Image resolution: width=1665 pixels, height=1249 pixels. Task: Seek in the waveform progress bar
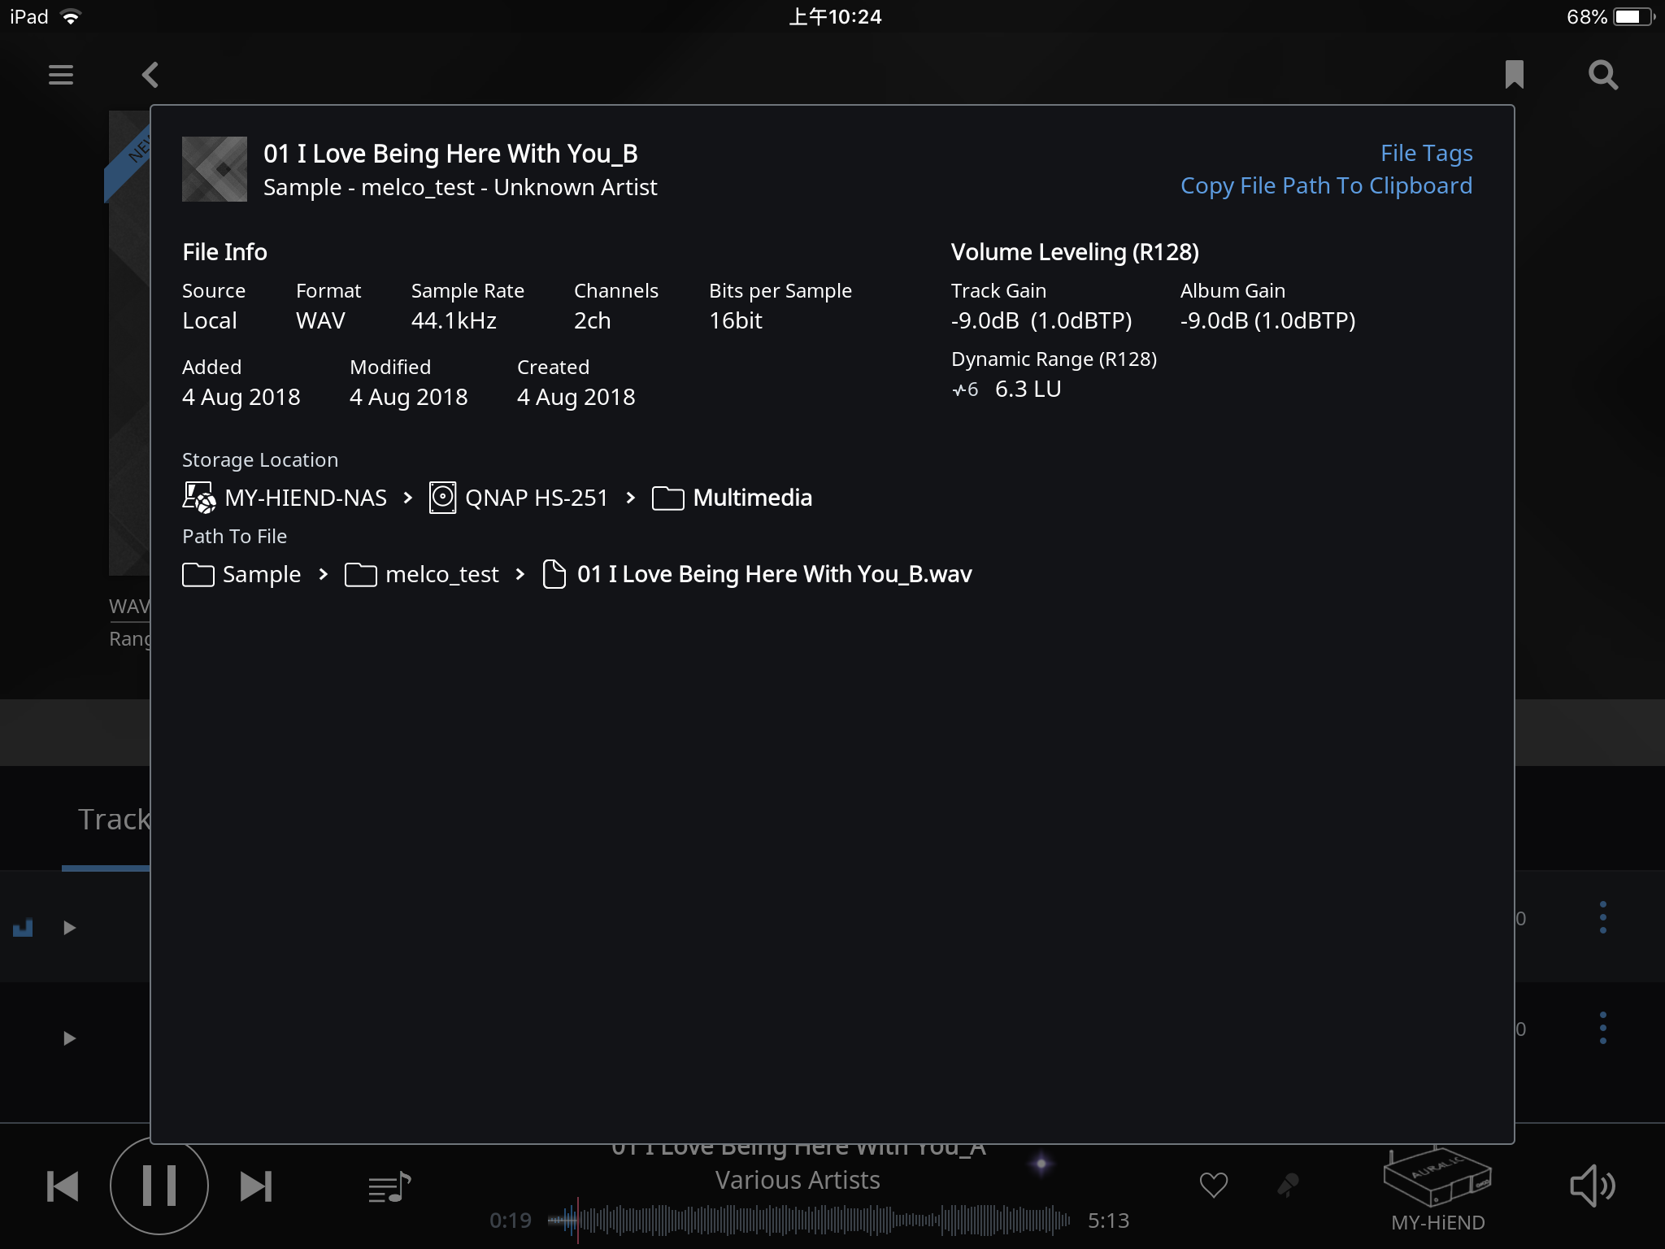(809, 1220)
